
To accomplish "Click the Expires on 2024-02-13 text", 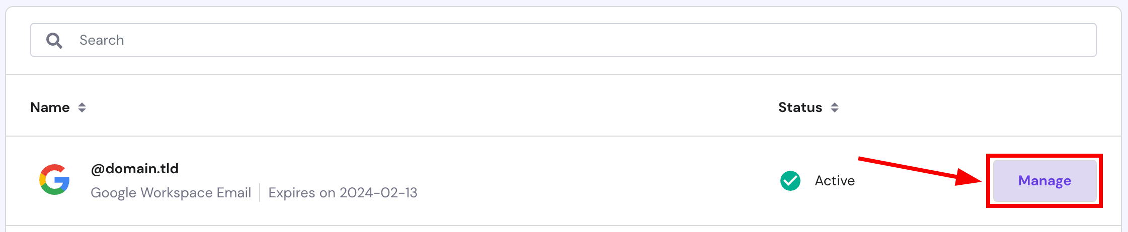I will click(343, 193).
